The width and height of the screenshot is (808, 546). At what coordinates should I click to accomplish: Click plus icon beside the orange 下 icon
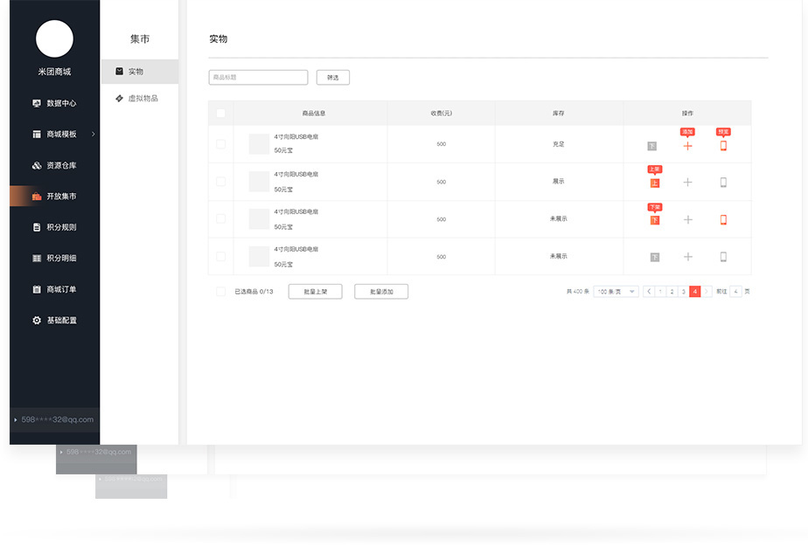tap(687, 220)
